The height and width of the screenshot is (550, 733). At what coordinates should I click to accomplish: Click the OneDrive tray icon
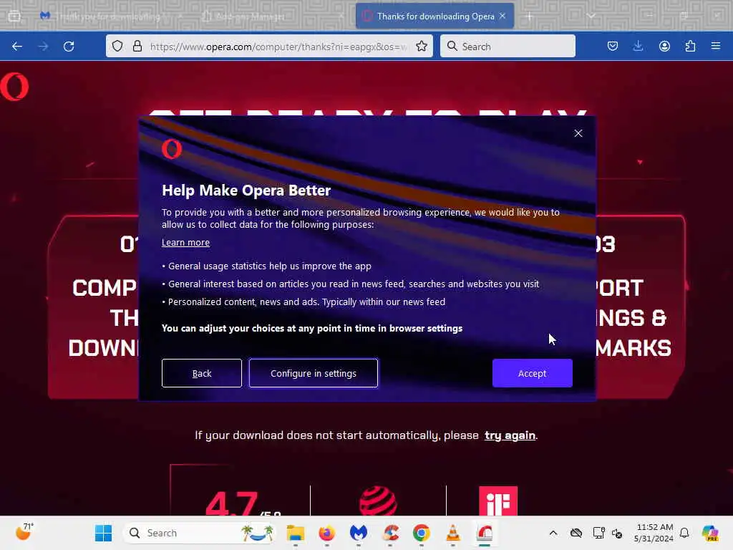[576, 533]
